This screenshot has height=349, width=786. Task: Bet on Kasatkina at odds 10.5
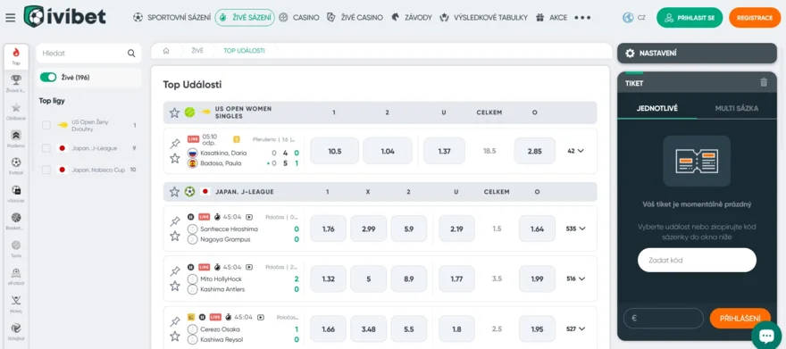click(x=334, y=151)
